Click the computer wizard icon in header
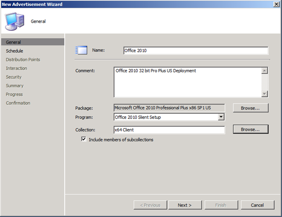 pyautogui.click(x=15, y=21)
